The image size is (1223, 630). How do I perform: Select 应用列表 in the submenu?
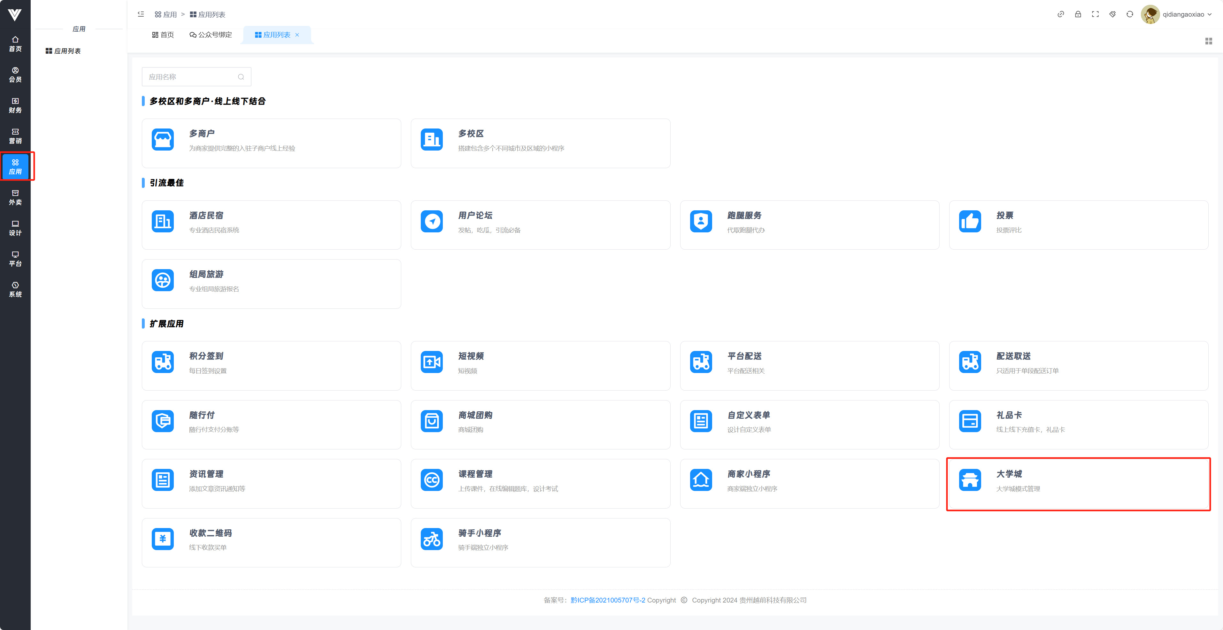[63, 51]
